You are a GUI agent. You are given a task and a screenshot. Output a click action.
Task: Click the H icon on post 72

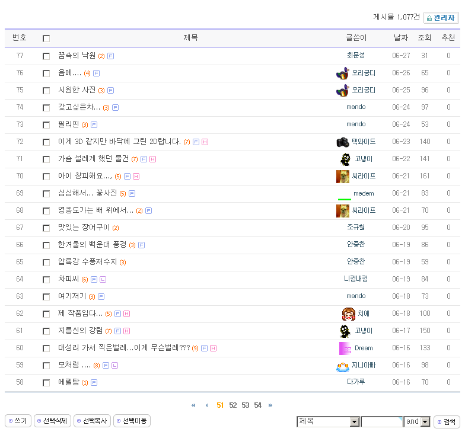(x=205, y=142)
